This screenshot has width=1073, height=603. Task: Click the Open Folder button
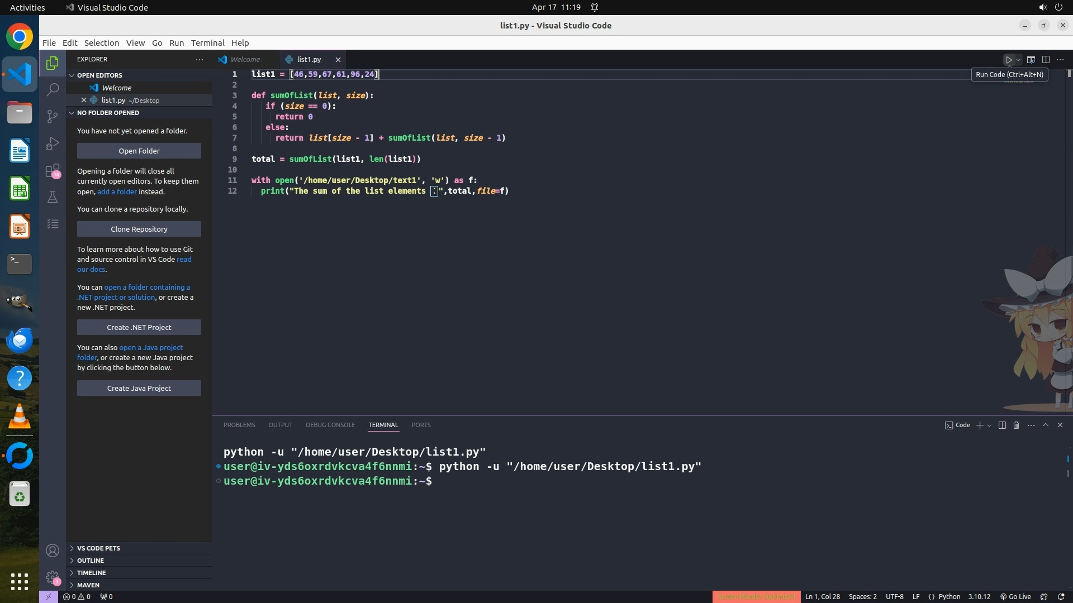139,151
